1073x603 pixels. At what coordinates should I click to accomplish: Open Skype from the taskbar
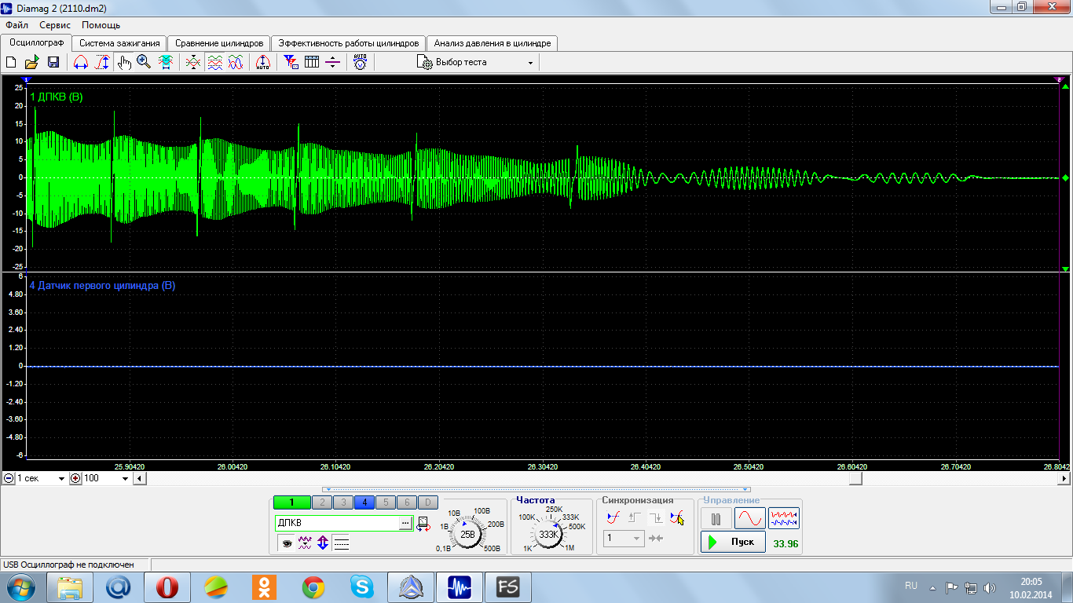(362, 587)
